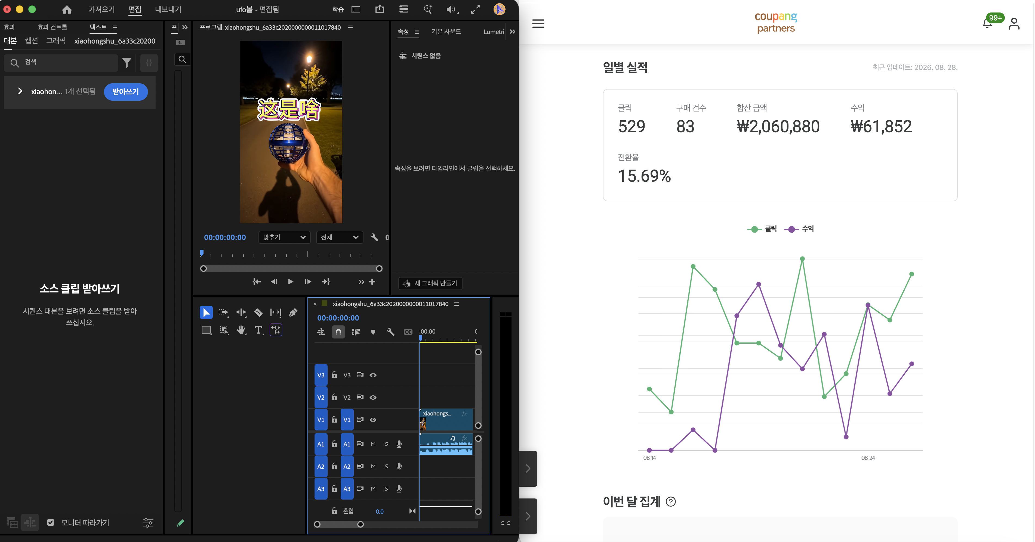Open the 전체 playback resolution dropdown

click(x=339, y=237)
